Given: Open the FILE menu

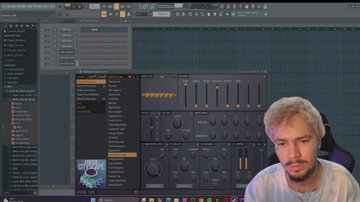Looking at the screenshot, I should (3, 6).
